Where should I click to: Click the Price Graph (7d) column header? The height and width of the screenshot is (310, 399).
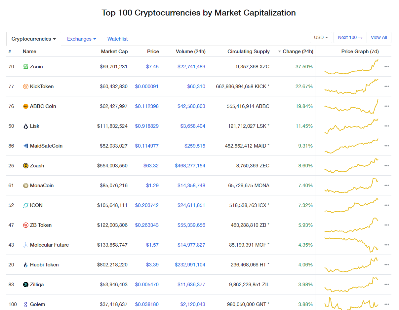pos(360,52)
